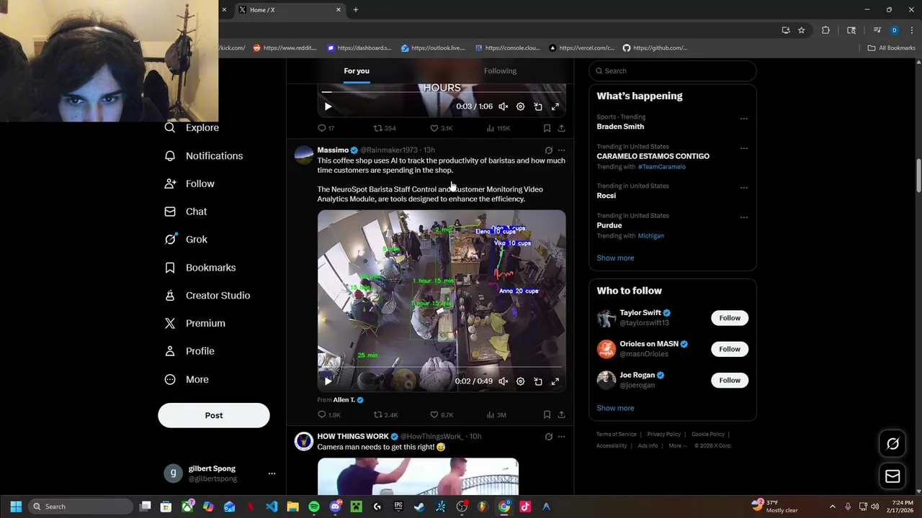Bookmark Massimo's coffee shop post
The width and height of the screenshot is (922, 518).
(547, 414)
